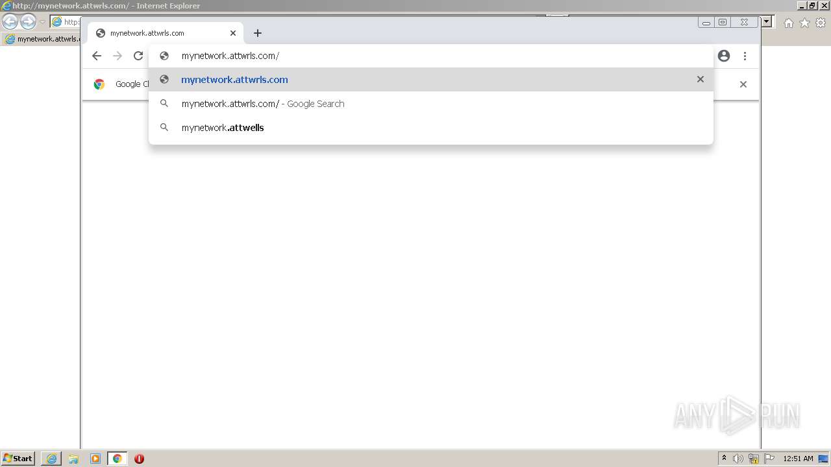Remove the mynetwork.attwrls.com suggestion
This screenshot has height=467, width=831.
click(x=700, y=79)
